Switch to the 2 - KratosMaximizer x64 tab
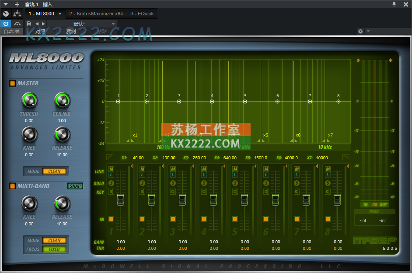Viewport: 412px width, 273px height. tap(96, 14)
